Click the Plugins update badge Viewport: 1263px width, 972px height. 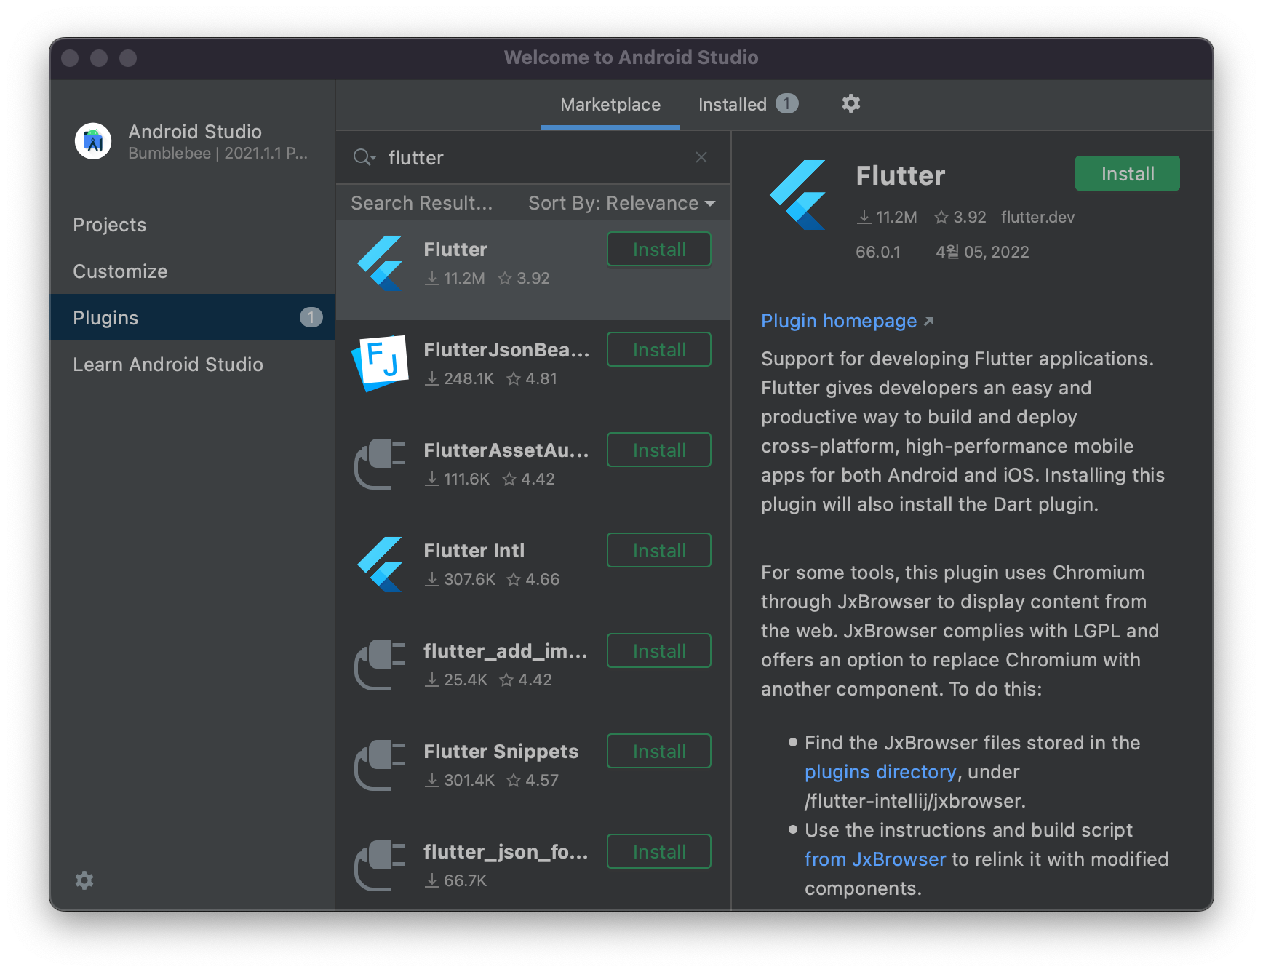point(311,317)
